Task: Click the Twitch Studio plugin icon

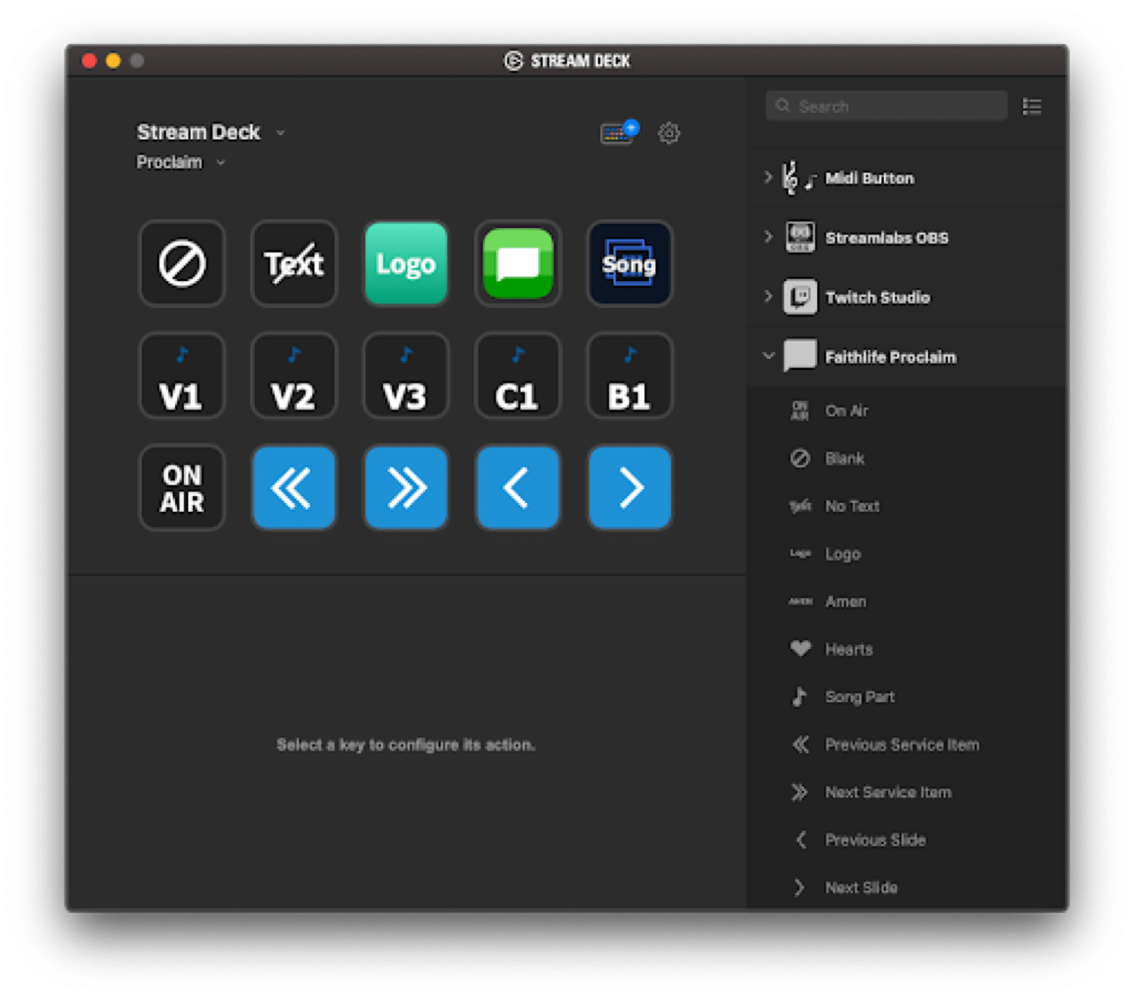Action: pos(800,297)
